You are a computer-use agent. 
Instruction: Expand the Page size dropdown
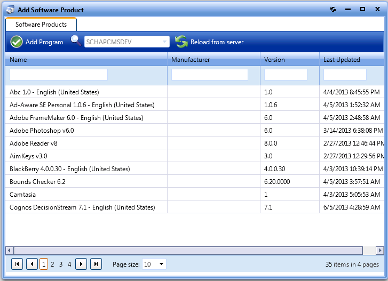click(161, 264)
